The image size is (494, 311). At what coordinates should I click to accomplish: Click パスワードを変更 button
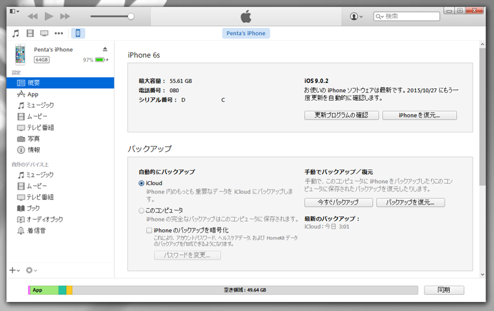[x=187, y=255]
